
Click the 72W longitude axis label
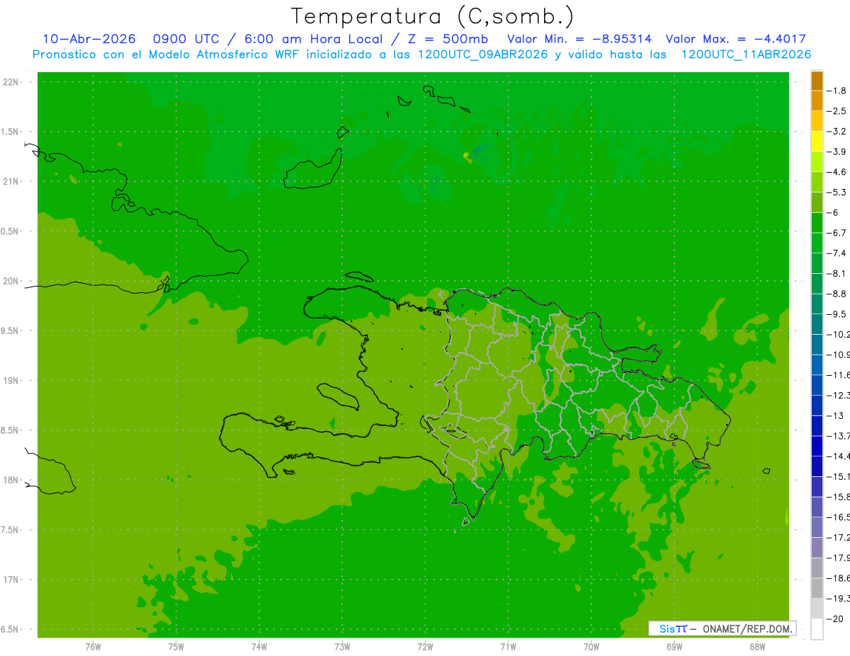click(x=425, y=645)
